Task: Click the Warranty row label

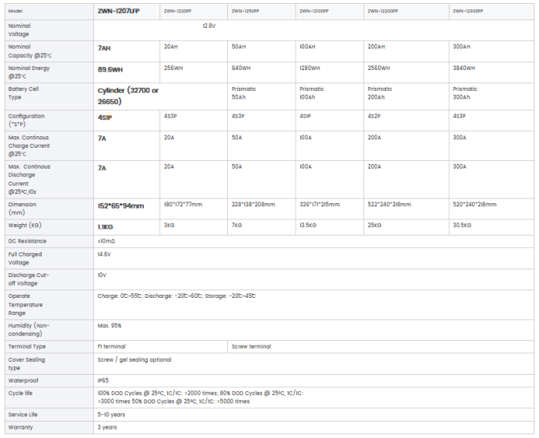Action: 21,426
